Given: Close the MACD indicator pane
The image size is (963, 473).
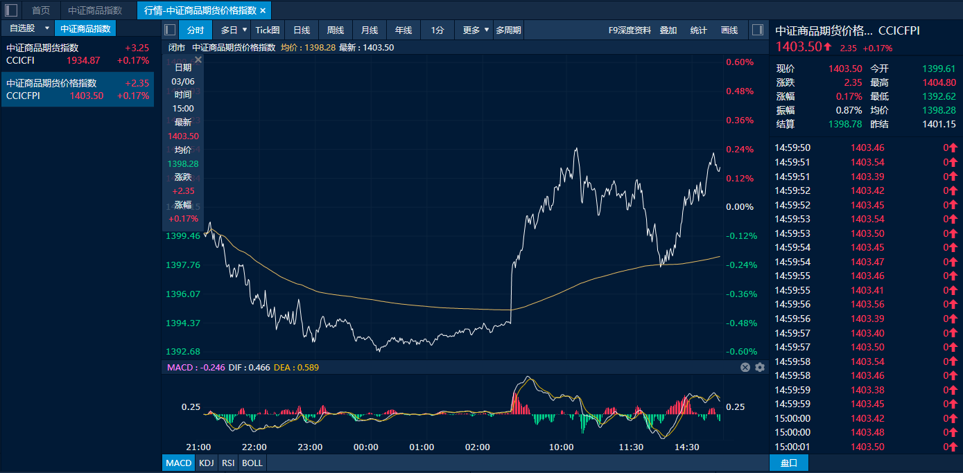Looking at the screenshot, I should click(x=745, y=367).
